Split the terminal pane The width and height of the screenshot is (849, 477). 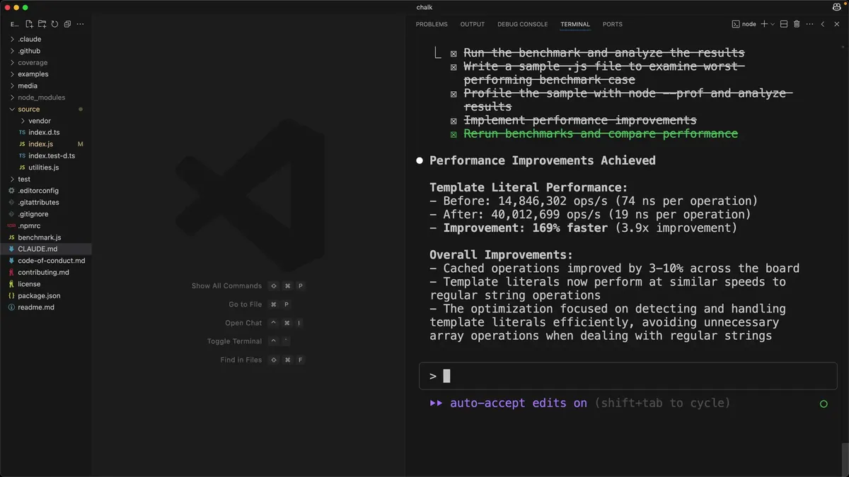tap(784, 24)
